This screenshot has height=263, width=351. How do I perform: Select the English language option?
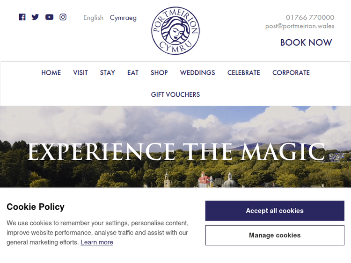[93, 18]
